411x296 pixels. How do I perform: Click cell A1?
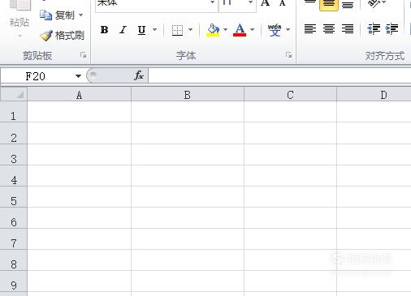click(x=79, y=112)
